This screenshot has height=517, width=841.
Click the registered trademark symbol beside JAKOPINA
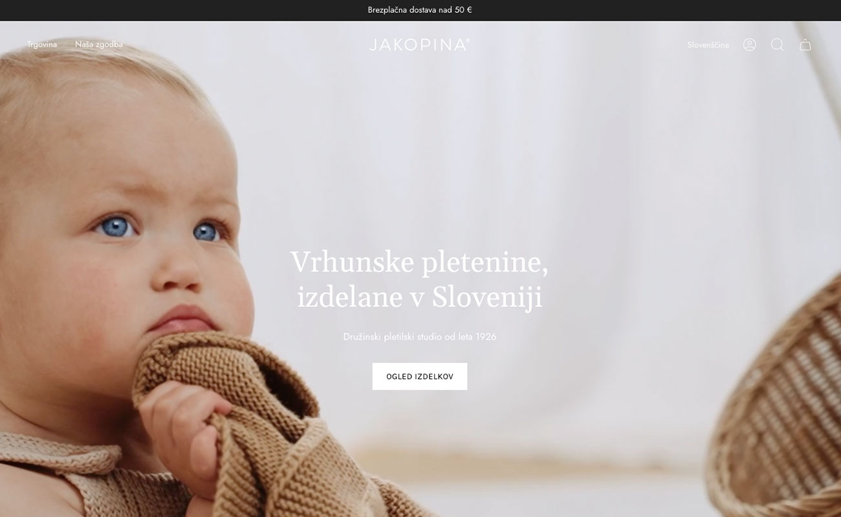(x=467, y=40)
